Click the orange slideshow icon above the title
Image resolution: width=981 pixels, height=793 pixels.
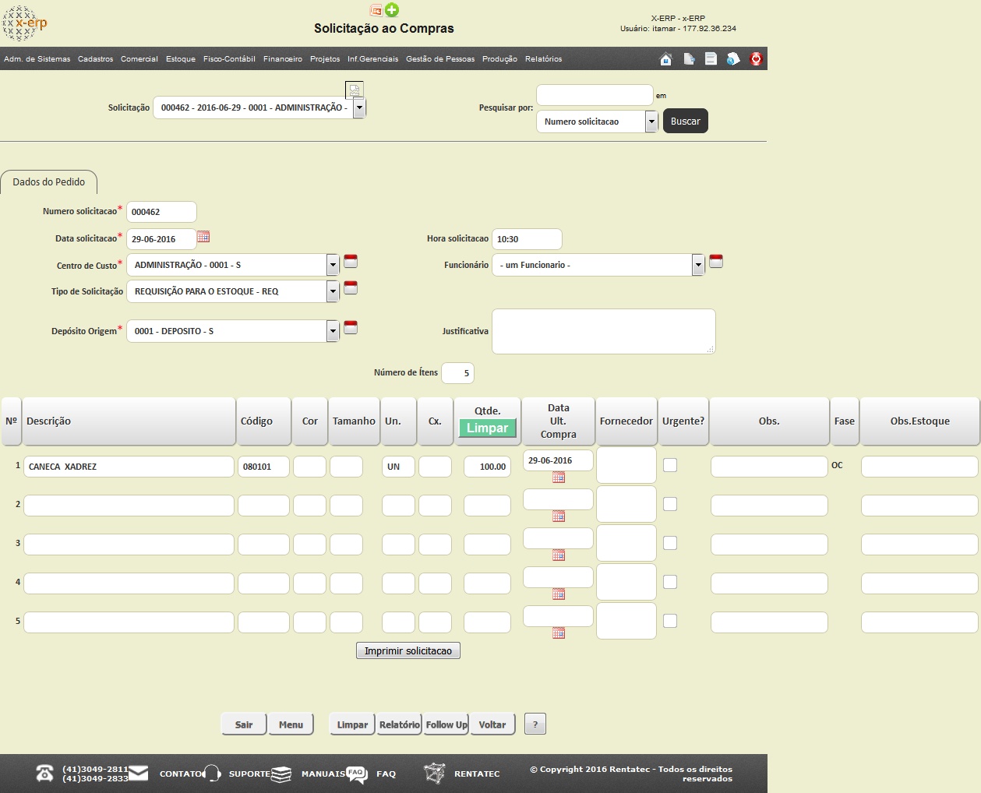click(376, 10)
